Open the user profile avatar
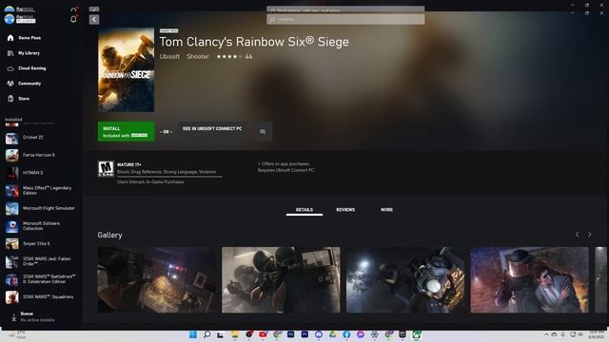The image size is (609, 342). 10,19
